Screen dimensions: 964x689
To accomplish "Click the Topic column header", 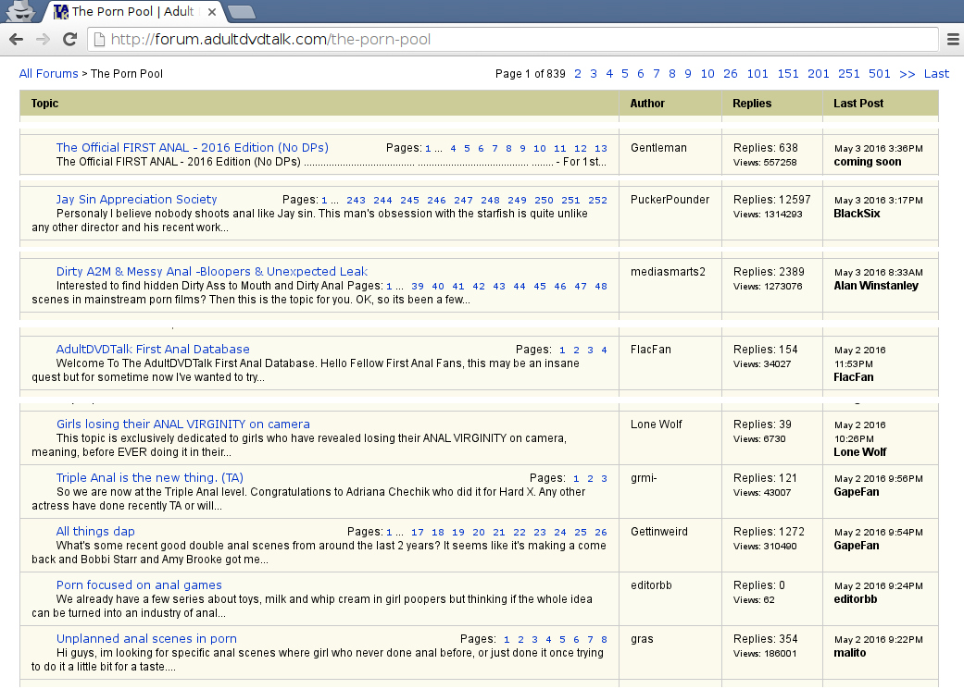I will click(x=44, y=104).
